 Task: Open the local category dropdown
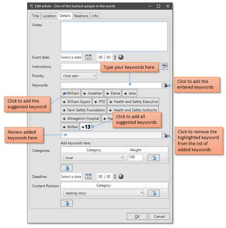click(94, 157)
